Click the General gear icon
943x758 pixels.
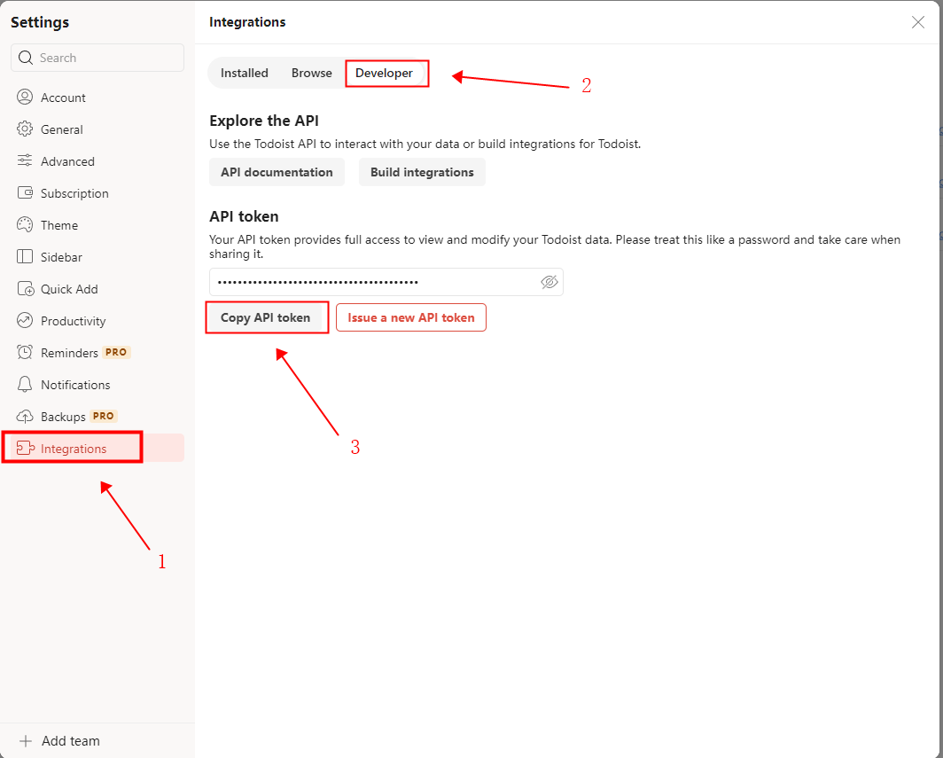click(x=25, y=129)
